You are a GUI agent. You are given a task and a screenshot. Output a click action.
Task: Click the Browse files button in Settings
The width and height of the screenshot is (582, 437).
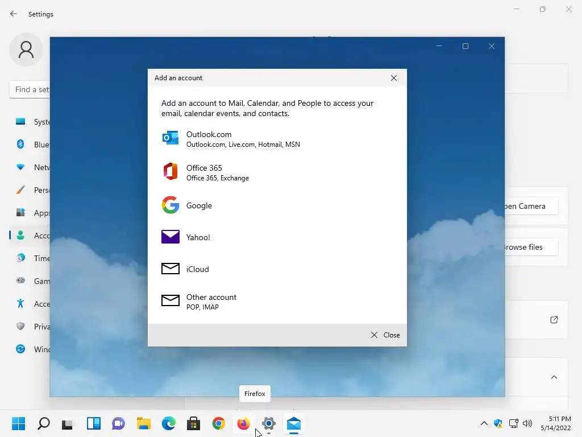pyautogui.click(x=531, y=247)
